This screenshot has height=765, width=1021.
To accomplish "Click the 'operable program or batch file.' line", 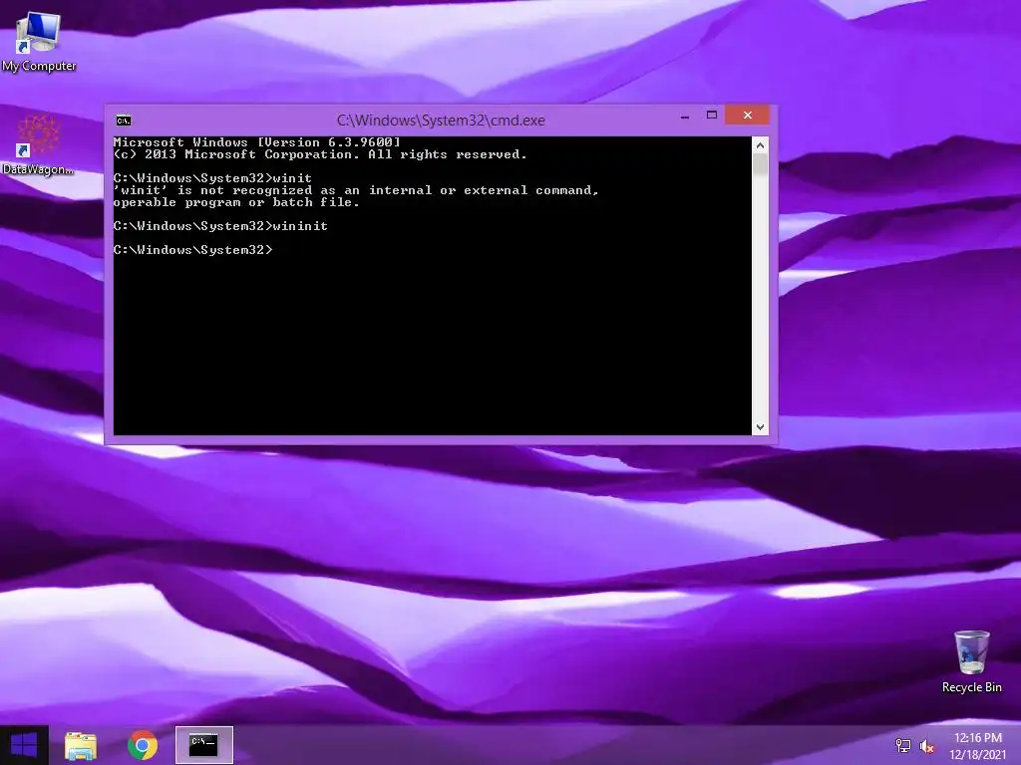I will tap(236, 202).
